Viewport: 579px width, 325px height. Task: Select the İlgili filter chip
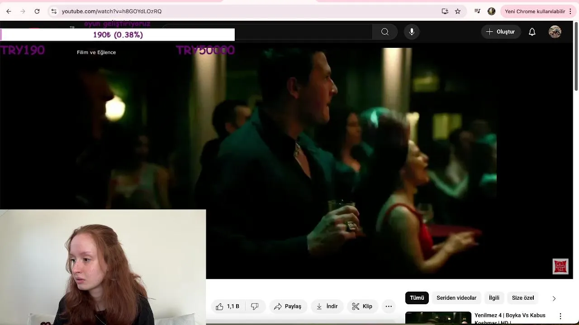[494, 298]
